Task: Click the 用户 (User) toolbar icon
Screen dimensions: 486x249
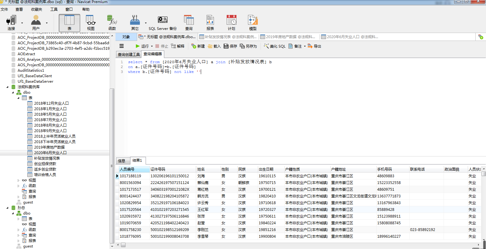Action: click(36, 23)
